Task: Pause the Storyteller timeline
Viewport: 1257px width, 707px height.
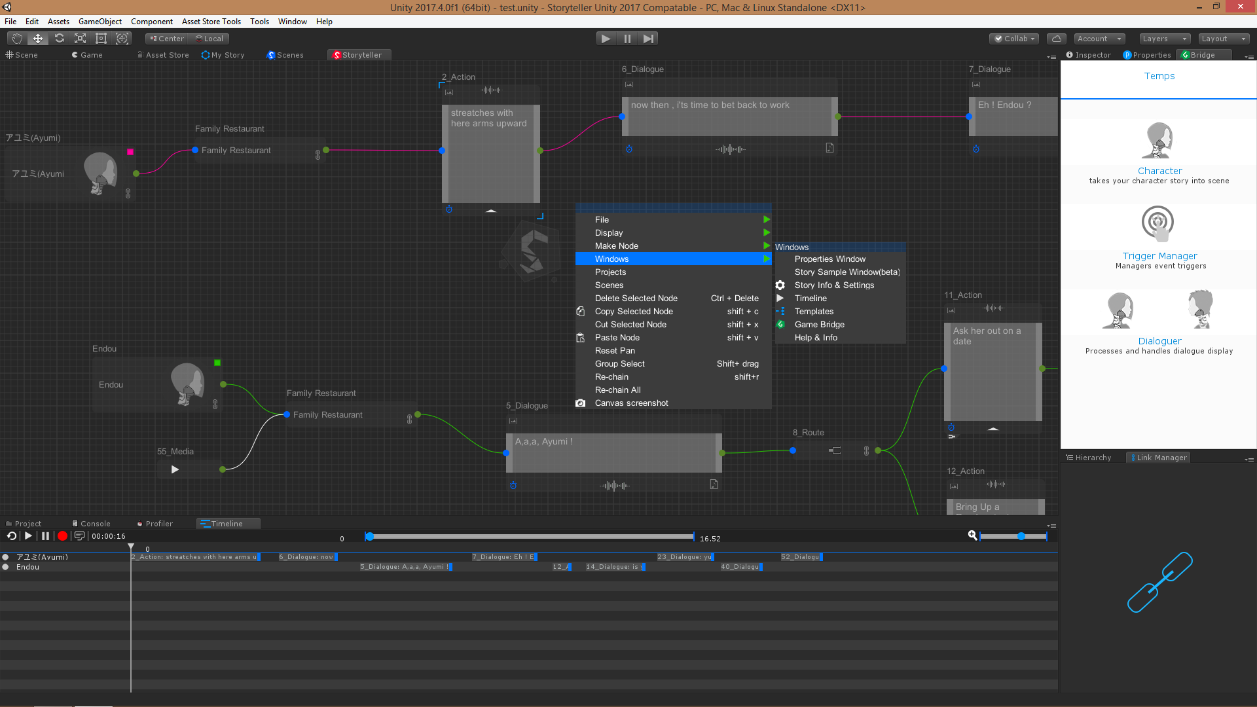Action: coord(45,536)
